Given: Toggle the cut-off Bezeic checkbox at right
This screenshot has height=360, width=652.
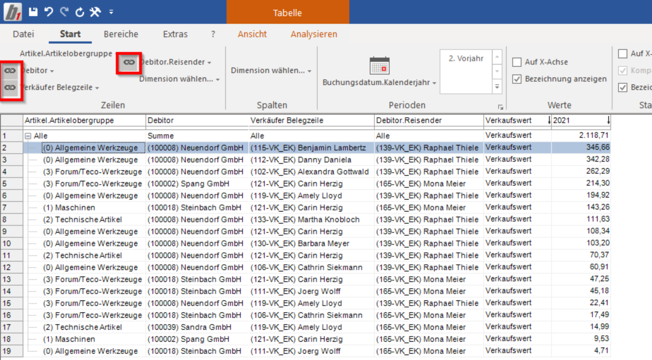Looking at the screenshot, I should (x=623, y=87).
